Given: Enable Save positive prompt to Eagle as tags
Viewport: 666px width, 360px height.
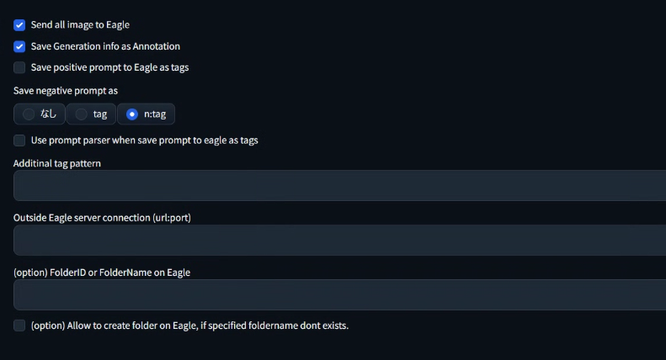Looking at the screenshot, I should tap(19, 67).
